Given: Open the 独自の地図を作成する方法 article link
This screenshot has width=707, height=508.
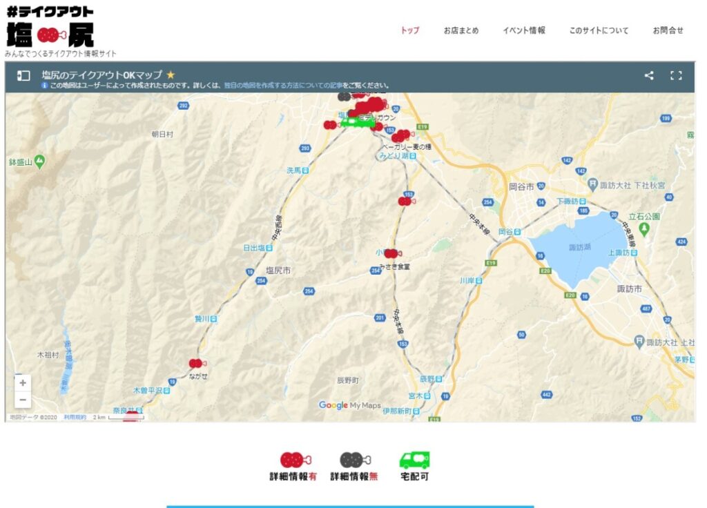Looking at the screenshot, I should click(x=282, y=85).
